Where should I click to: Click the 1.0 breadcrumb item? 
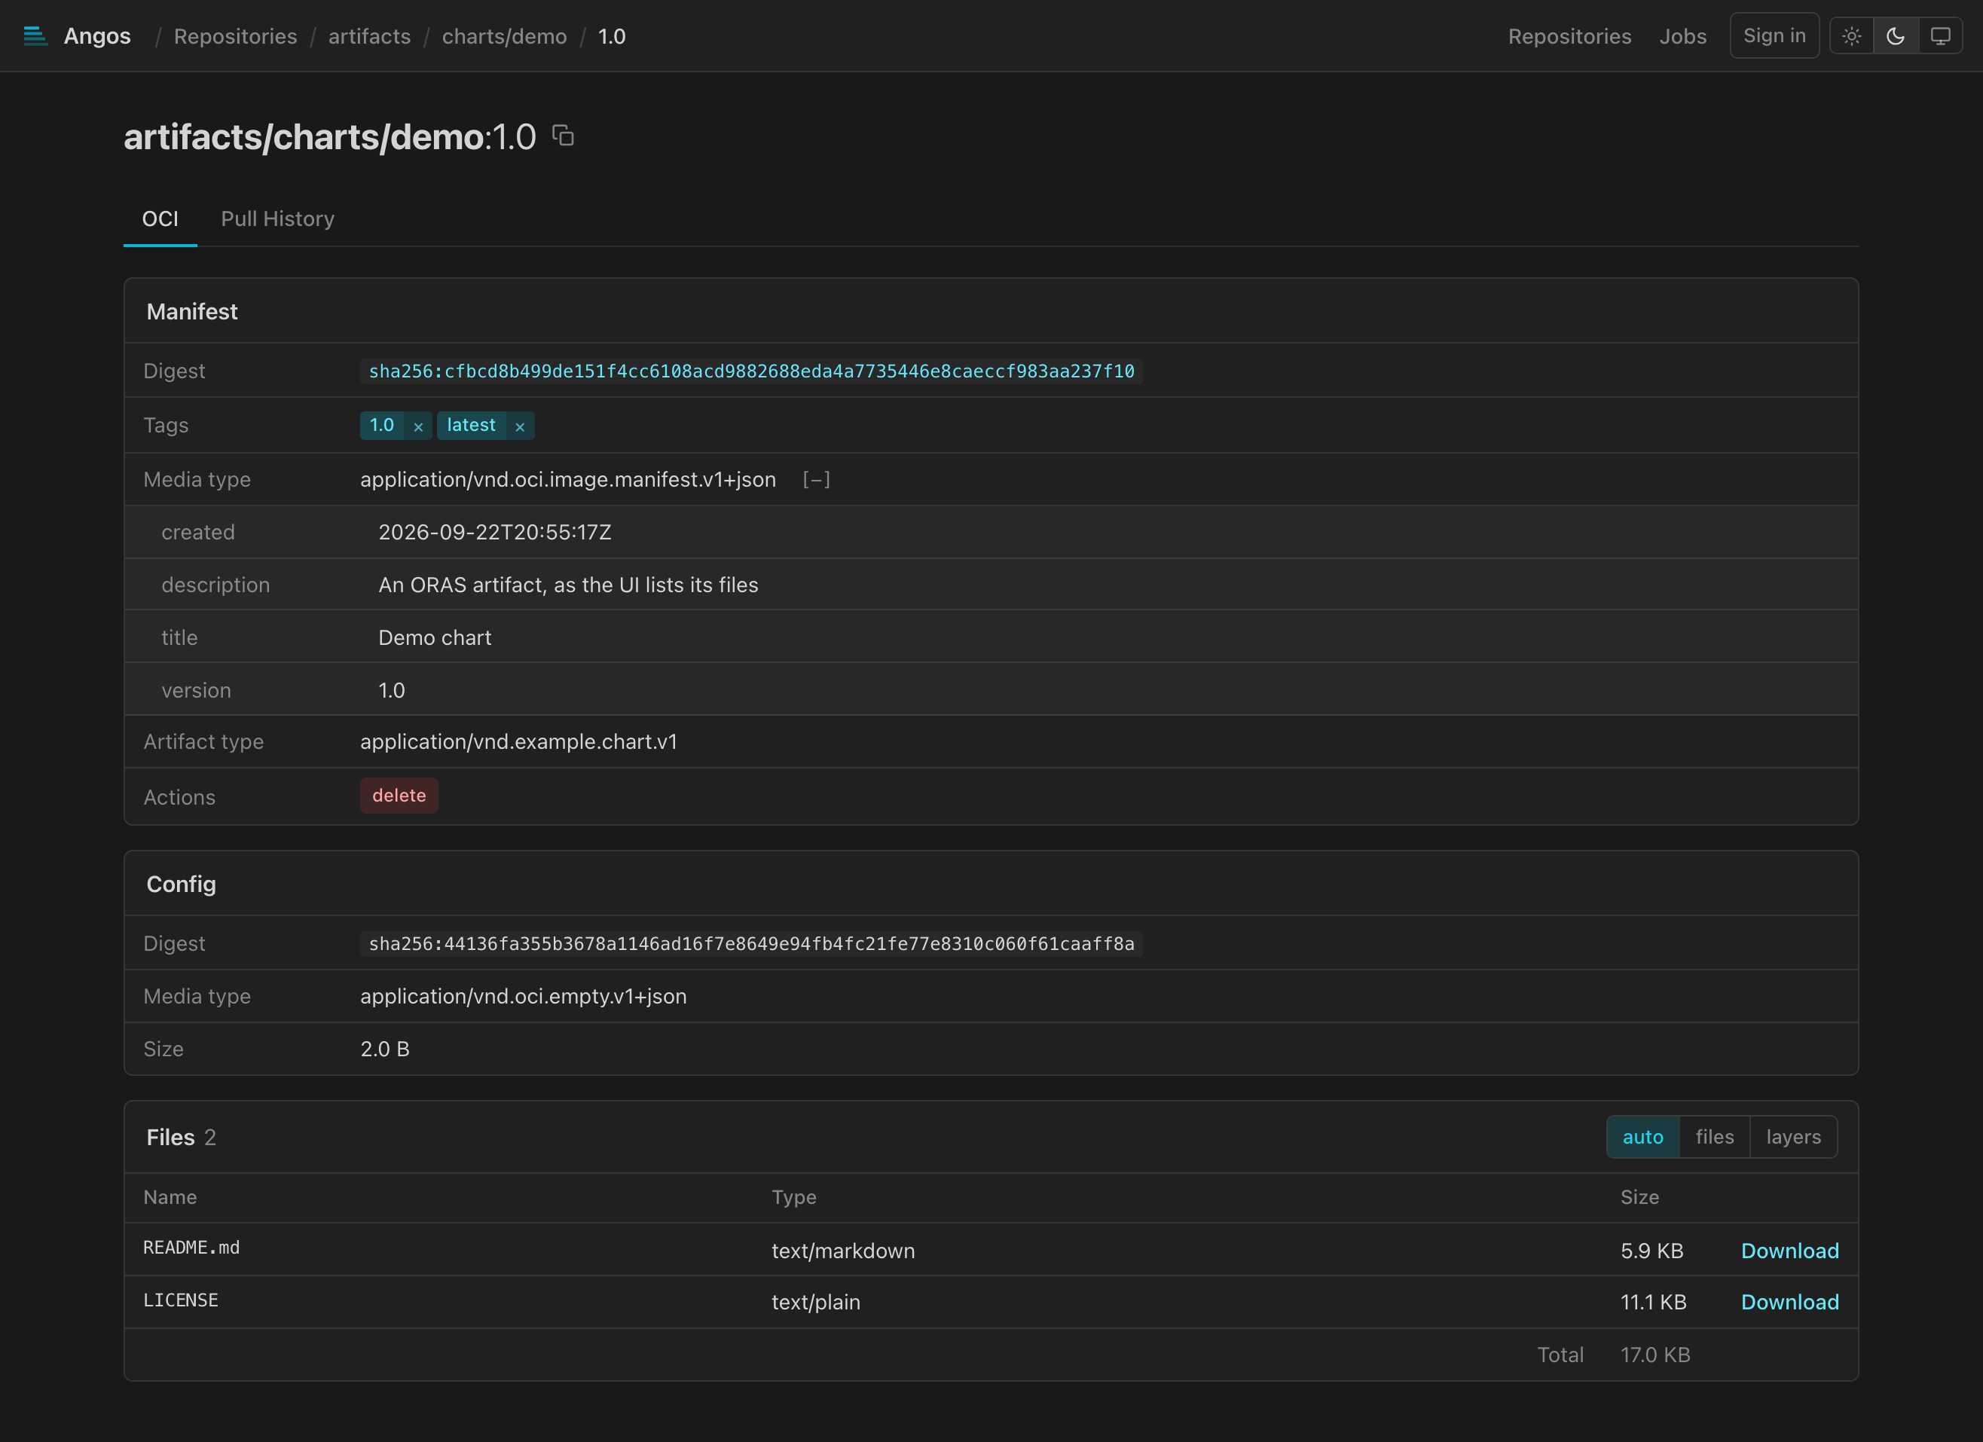[611, 37]
